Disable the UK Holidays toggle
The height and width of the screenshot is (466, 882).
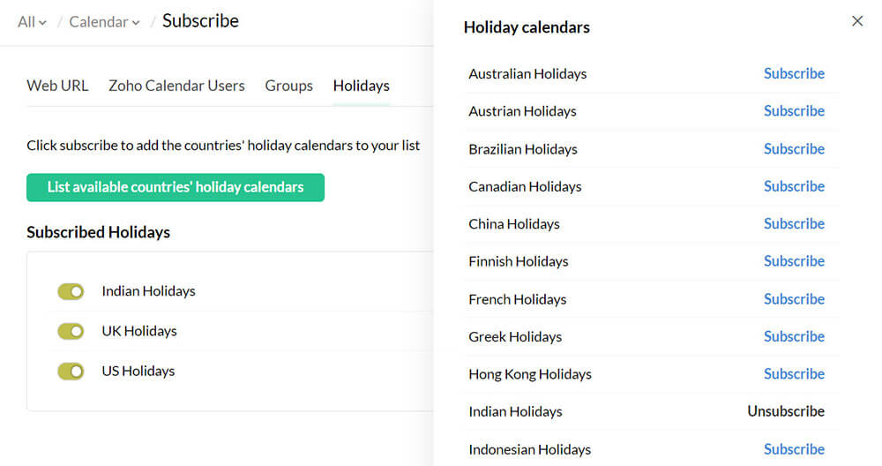pyautogui.click(x=71, y=331)
